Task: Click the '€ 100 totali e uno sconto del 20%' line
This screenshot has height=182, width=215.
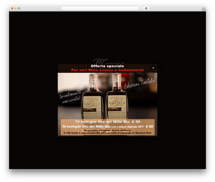Action: [x=107, y=133]
